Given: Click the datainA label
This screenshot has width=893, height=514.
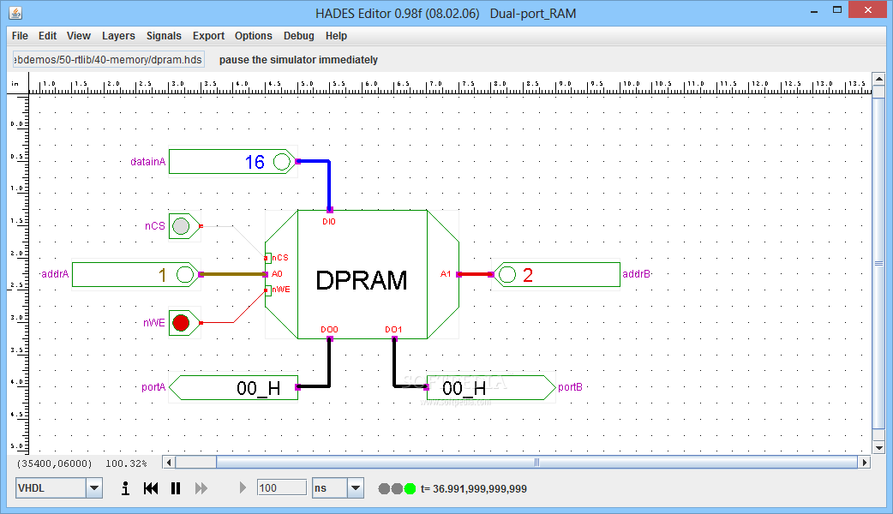Looking at the screenshot, I should [x=147, y=162].
